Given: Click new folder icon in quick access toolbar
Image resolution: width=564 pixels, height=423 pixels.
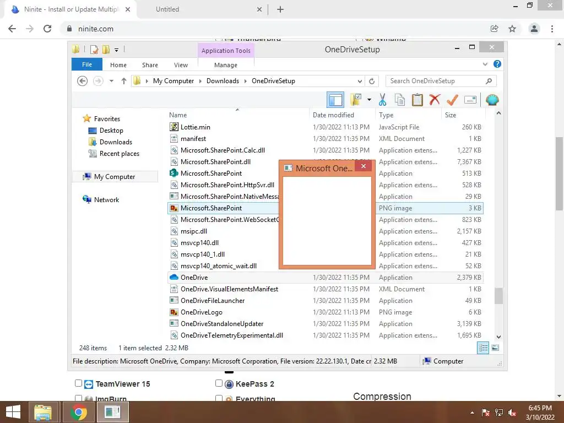Looking at the screenshot, I should (106, 49).
